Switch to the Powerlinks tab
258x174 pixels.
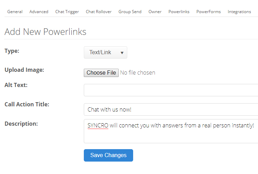click(x=179, y=12)
